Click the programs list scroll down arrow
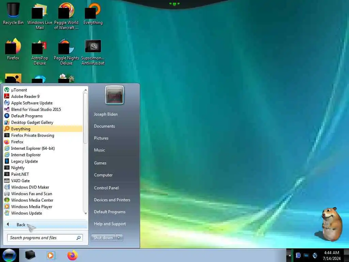Screen dimensions: 349x262 [86, 214]
